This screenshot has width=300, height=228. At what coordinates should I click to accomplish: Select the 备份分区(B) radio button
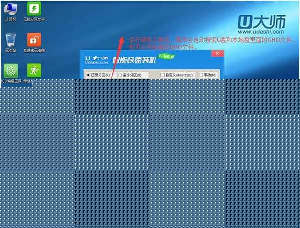click(x=120, y=75)
